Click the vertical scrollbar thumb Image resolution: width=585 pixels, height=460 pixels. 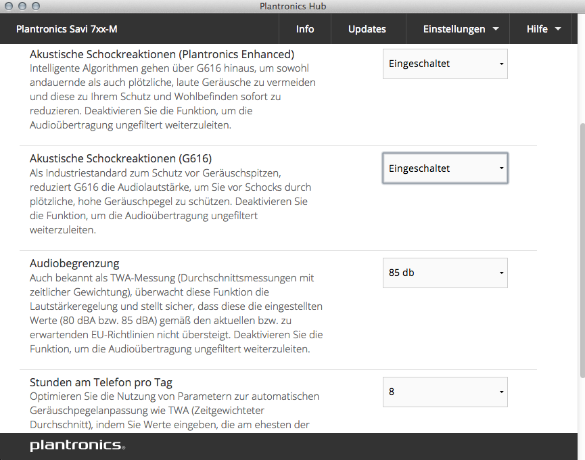tap(582, 250)
